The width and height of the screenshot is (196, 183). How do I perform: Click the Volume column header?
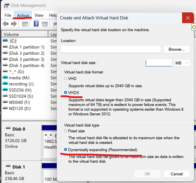24,34
